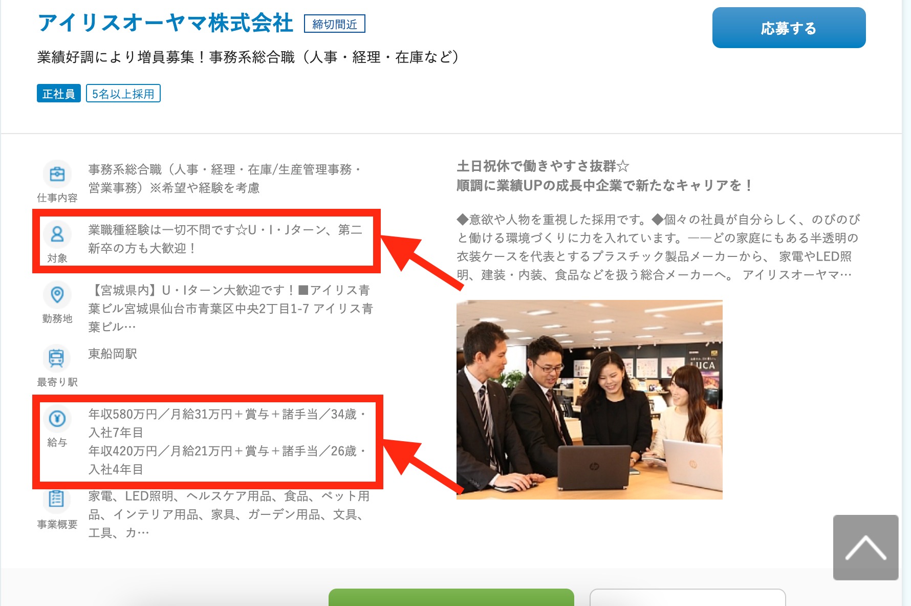911x606 pixels.
Task: Click the scroll-to-top arrow button
Action: [x=865, y=547]
